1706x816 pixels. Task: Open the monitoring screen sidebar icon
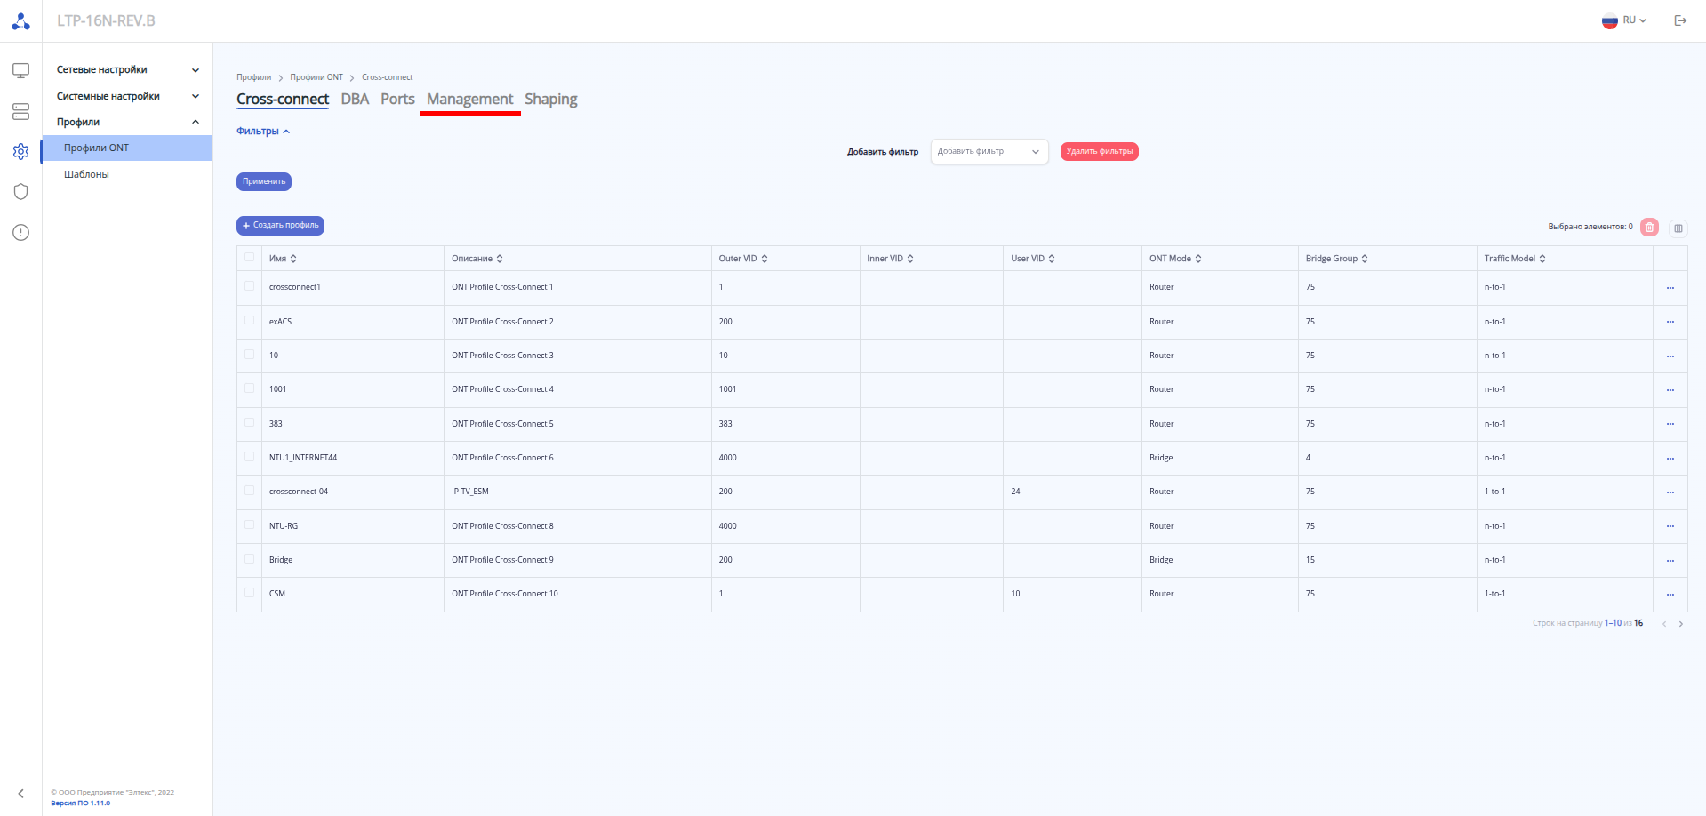pos(20,70)
